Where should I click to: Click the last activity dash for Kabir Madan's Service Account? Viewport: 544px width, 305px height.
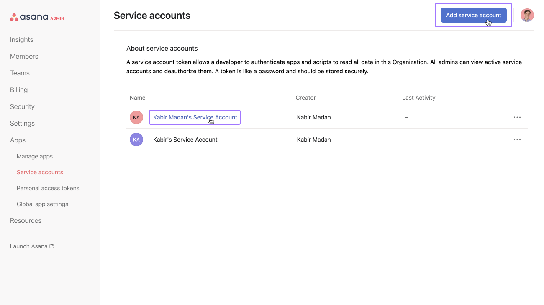tap(407, 117)
